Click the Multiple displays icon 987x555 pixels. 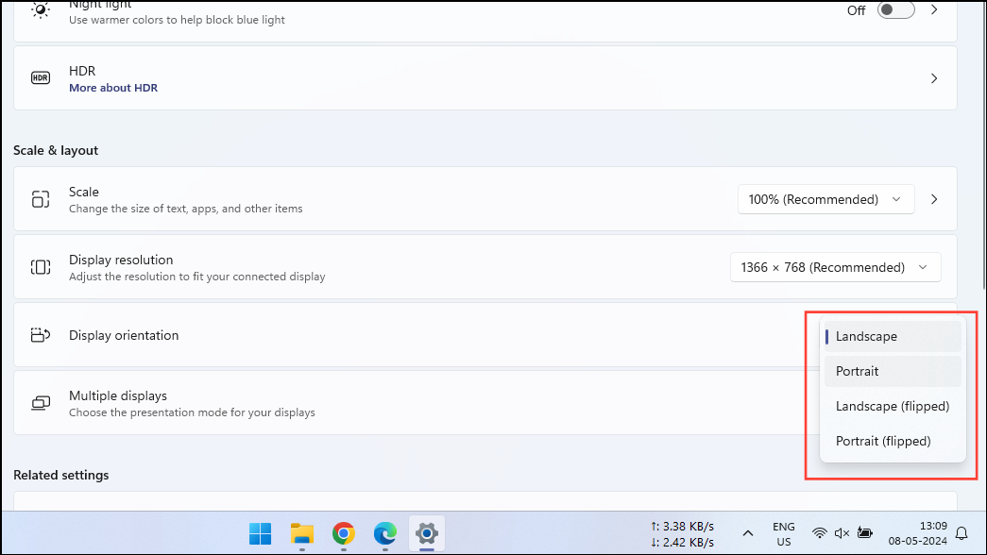coord(41,403)
